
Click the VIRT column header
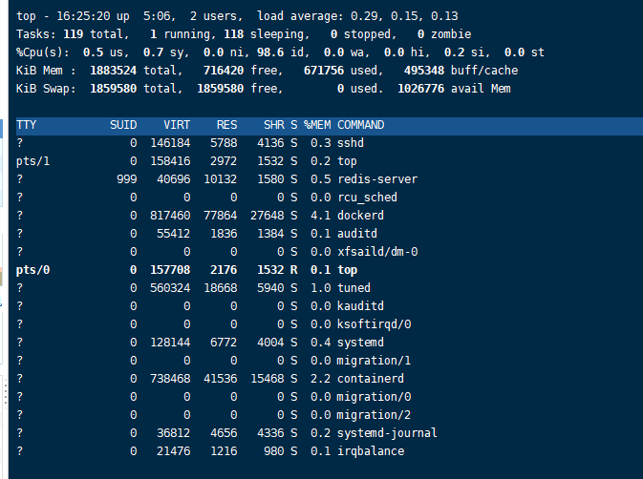pos(177,125)
